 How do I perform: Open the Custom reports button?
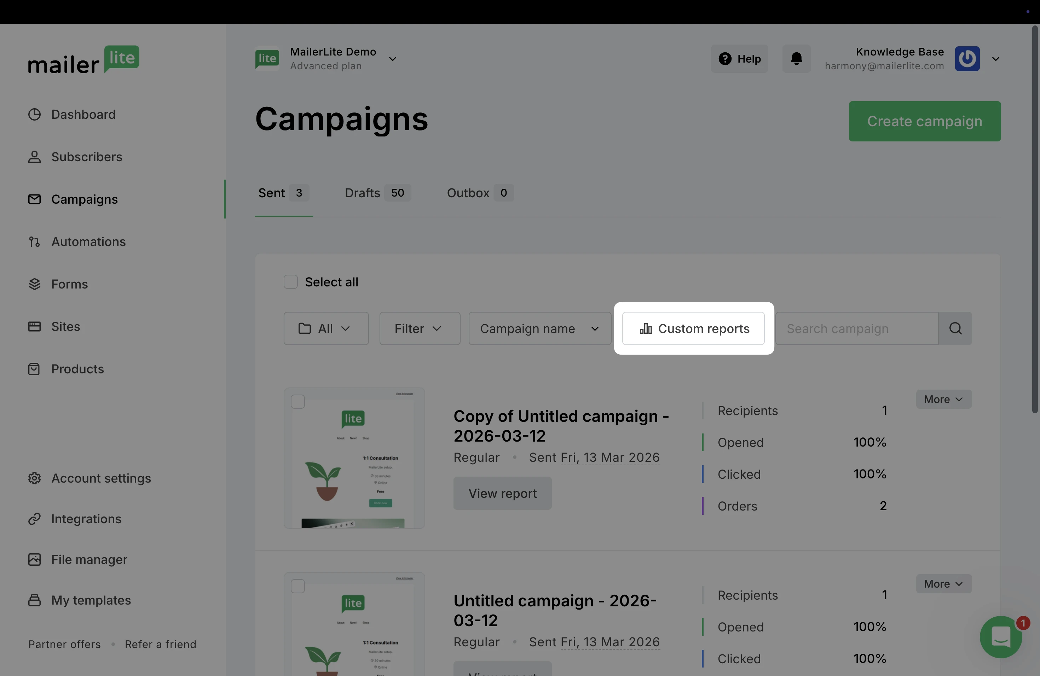point(693,328)
